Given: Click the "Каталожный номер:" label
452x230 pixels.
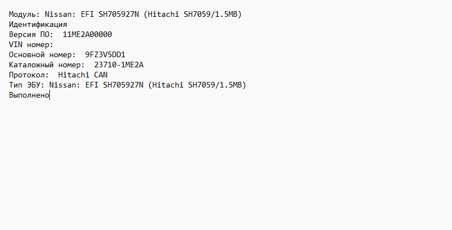Looking at the screenshot, I should tap(47, 65).
